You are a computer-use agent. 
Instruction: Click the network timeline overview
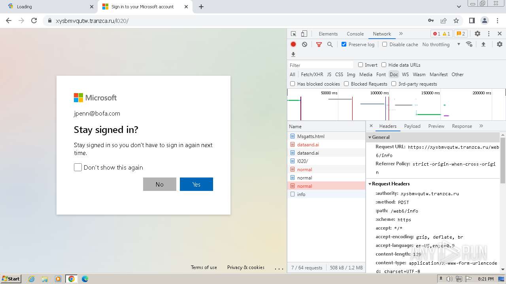point(396,105)
